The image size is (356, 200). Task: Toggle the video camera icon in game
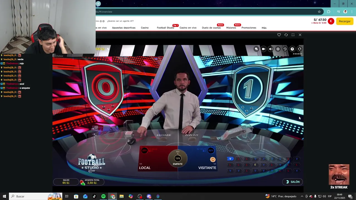pos(264,49)
